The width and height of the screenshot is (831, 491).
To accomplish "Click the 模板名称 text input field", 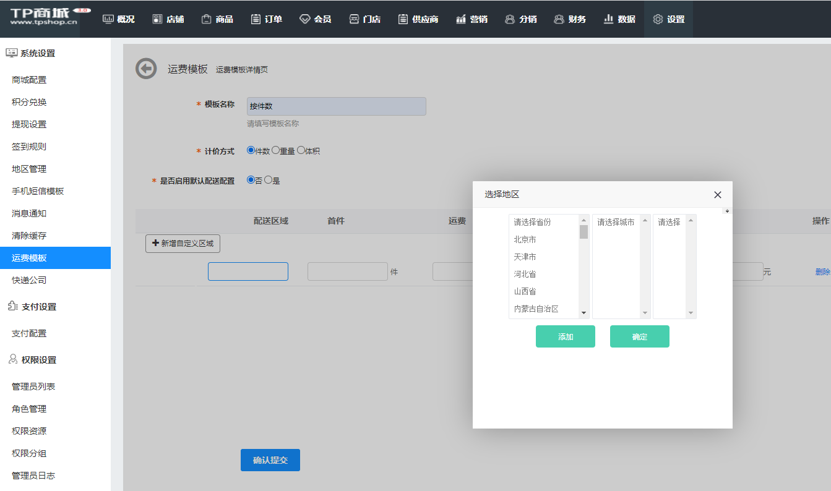I will (336, 106).
